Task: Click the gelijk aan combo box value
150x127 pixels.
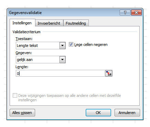Action: (x=38, y=60)
